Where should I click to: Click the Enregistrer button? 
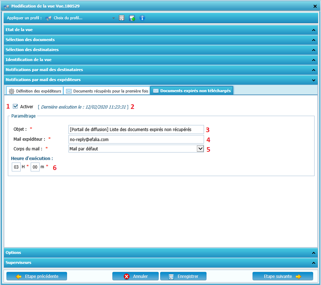[183, 276]
